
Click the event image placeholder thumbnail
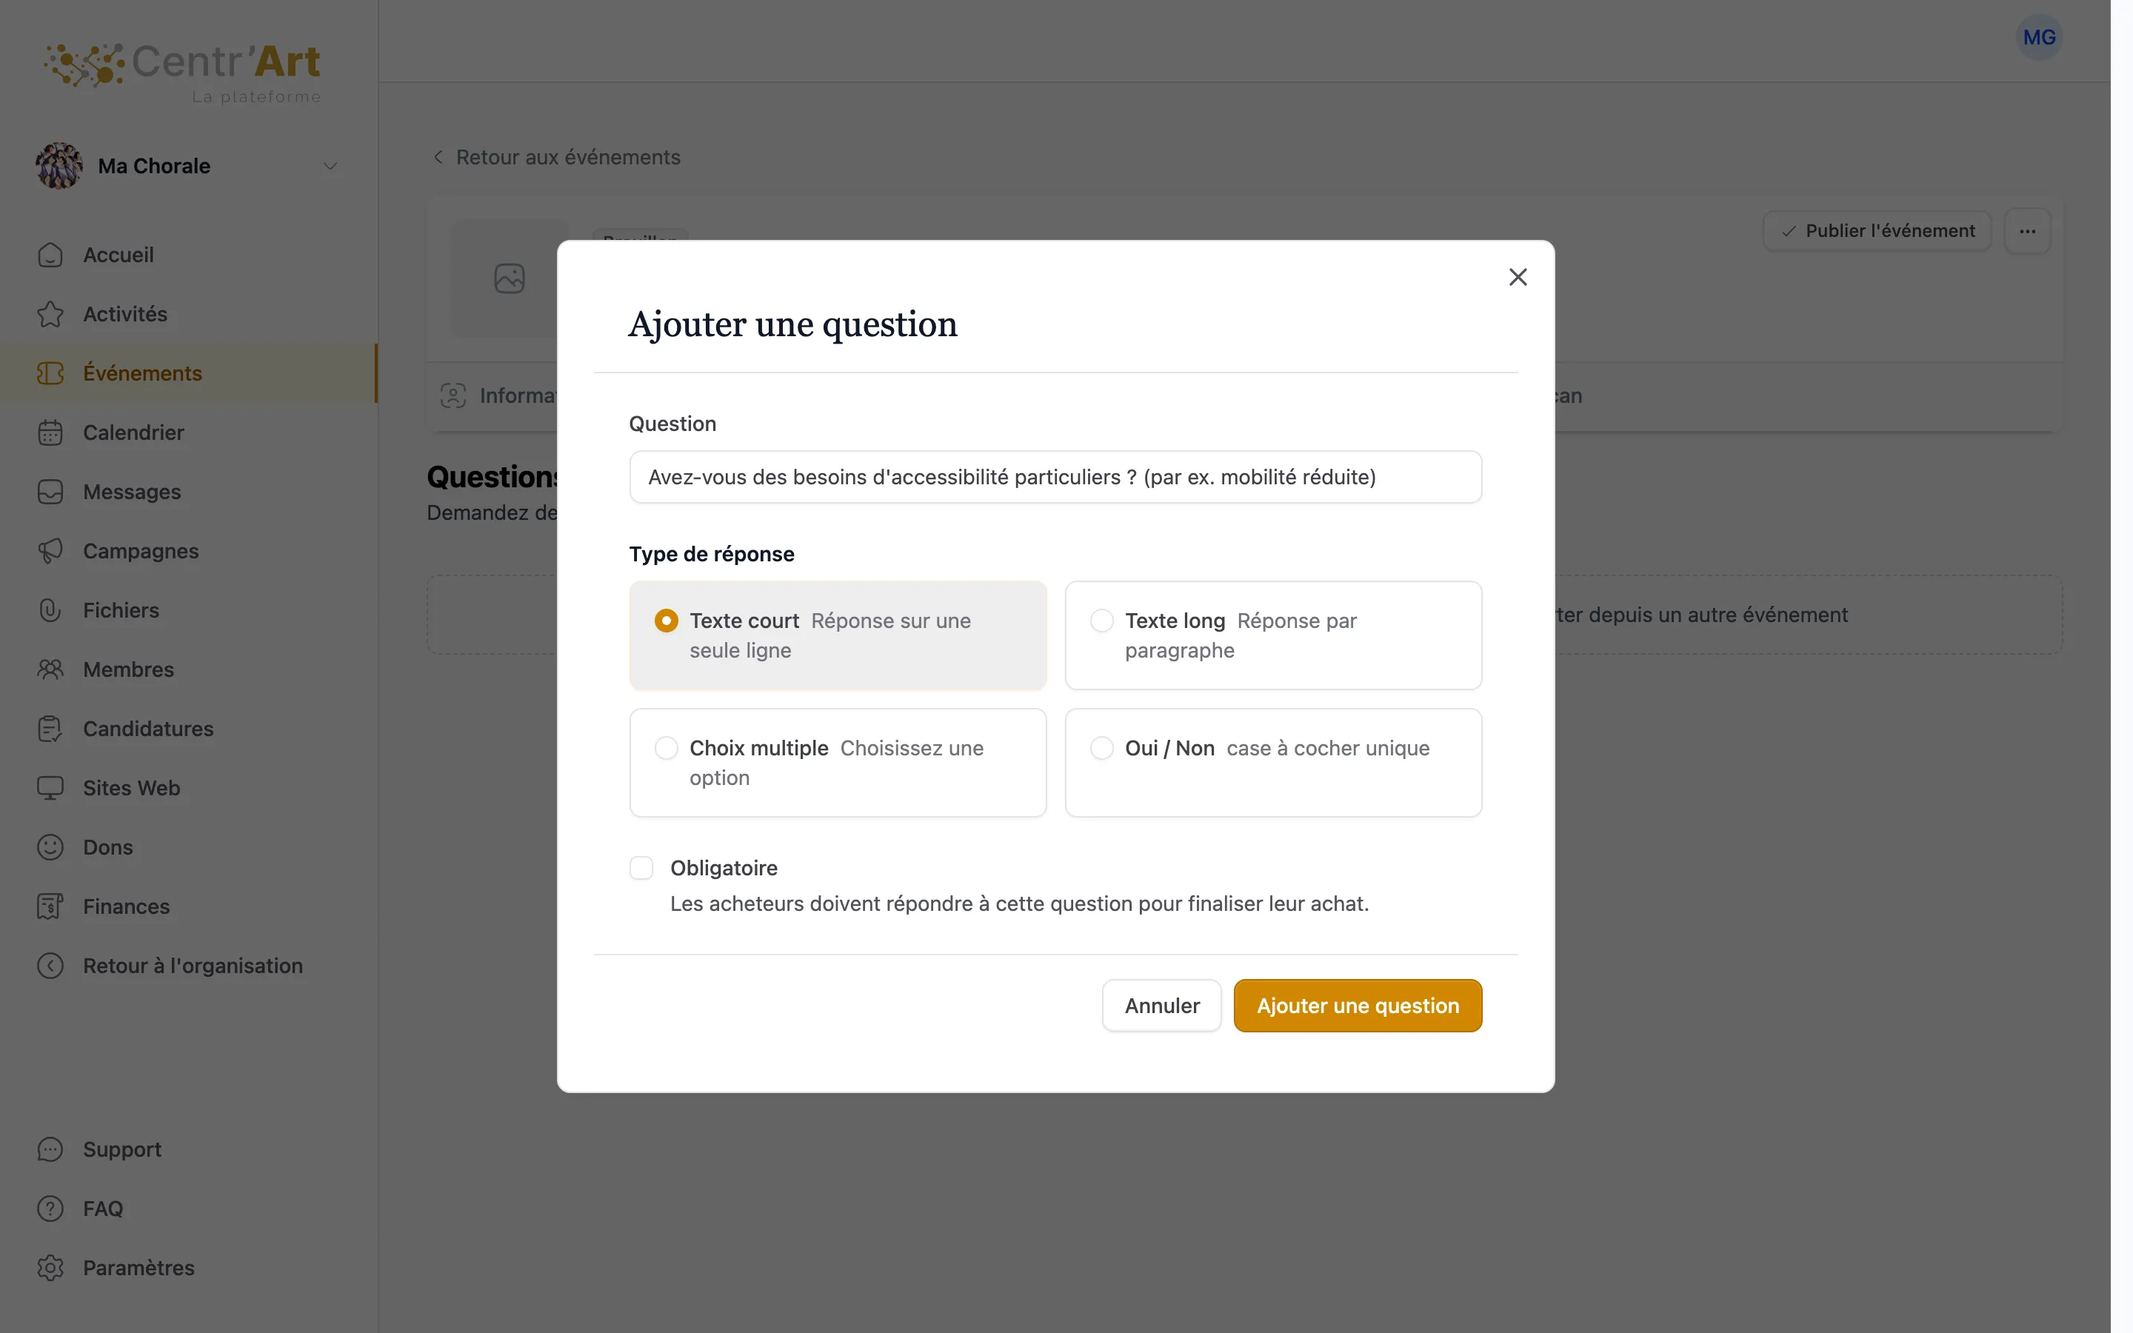tap(509, 278)
